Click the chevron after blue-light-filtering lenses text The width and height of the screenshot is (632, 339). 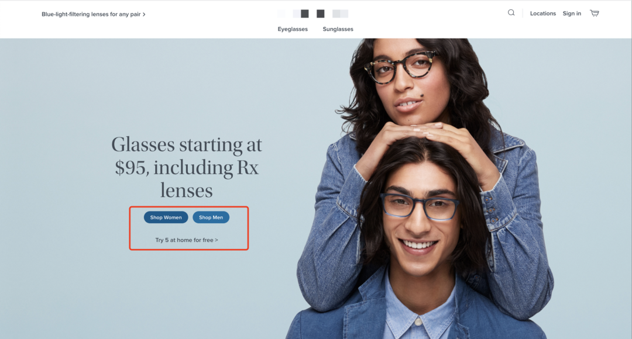coord(144,15)
